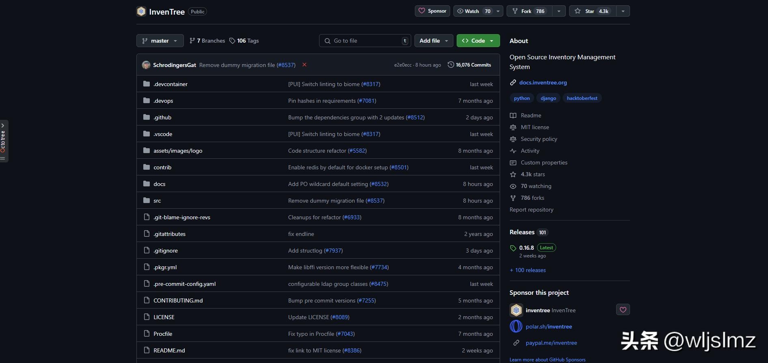The width and height of the screenshot is (768, 363).
Task: Open the docs.inventree.org link
Action: coord(543,82)
